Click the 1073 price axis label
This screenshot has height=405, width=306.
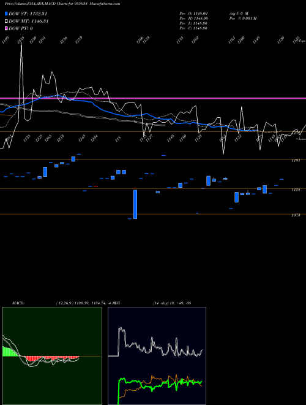tap(296, 215)
